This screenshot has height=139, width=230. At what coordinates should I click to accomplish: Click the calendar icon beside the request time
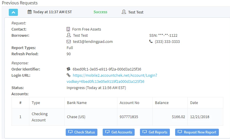(x=29, y=12)
